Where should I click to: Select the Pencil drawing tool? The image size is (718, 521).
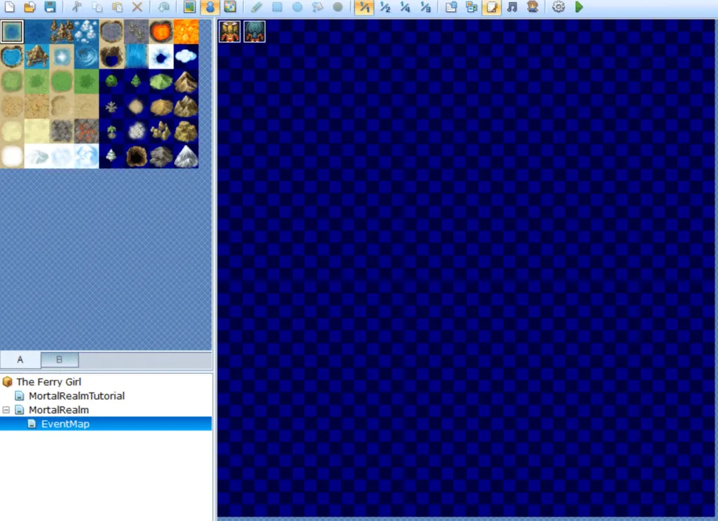tap(255, 8)
